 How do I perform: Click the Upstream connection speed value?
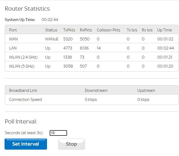coord(143,100)
